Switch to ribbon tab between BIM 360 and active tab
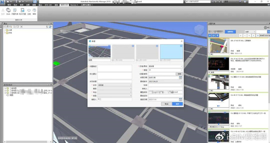The image size is (270, 143). 56,5
